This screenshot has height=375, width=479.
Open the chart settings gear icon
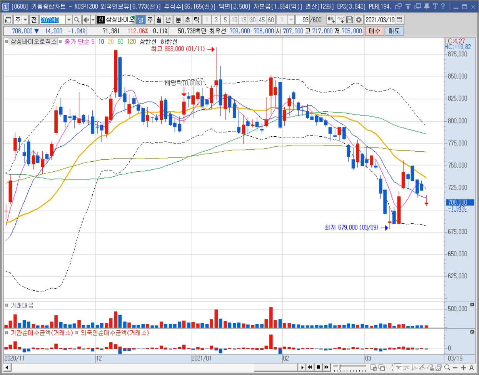click(359, 20)
